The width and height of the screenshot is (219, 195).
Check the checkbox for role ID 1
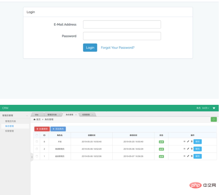tap(37, 156)
